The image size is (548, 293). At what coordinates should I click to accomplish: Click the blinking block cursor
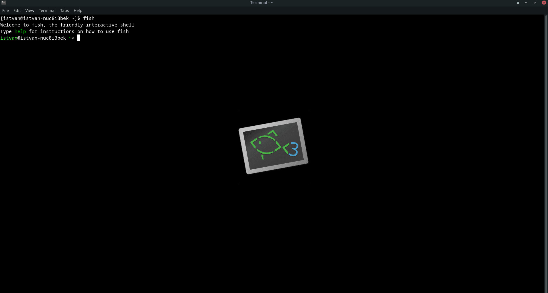pyautogui.click(x=79, y=38)
